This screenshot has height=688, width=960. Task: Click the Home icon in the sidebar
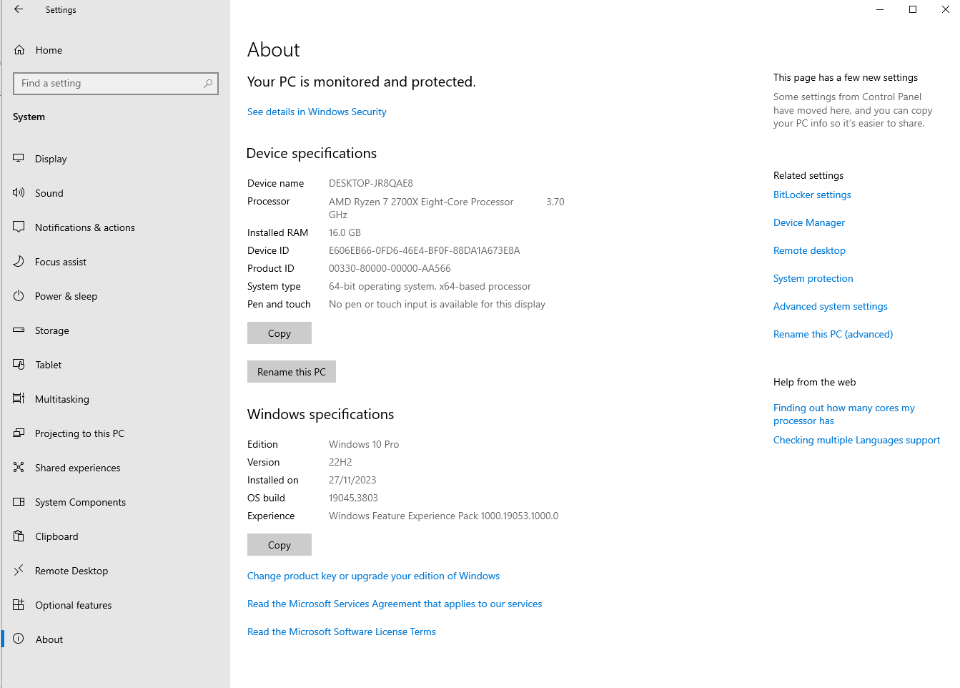coord(19,50)
